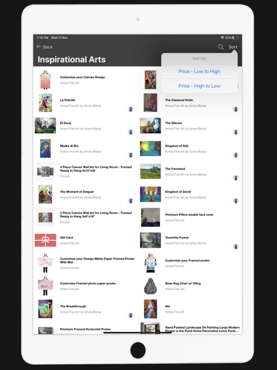
Task: Open the El Souq painting thumbnail
Action: click(45, 125)
